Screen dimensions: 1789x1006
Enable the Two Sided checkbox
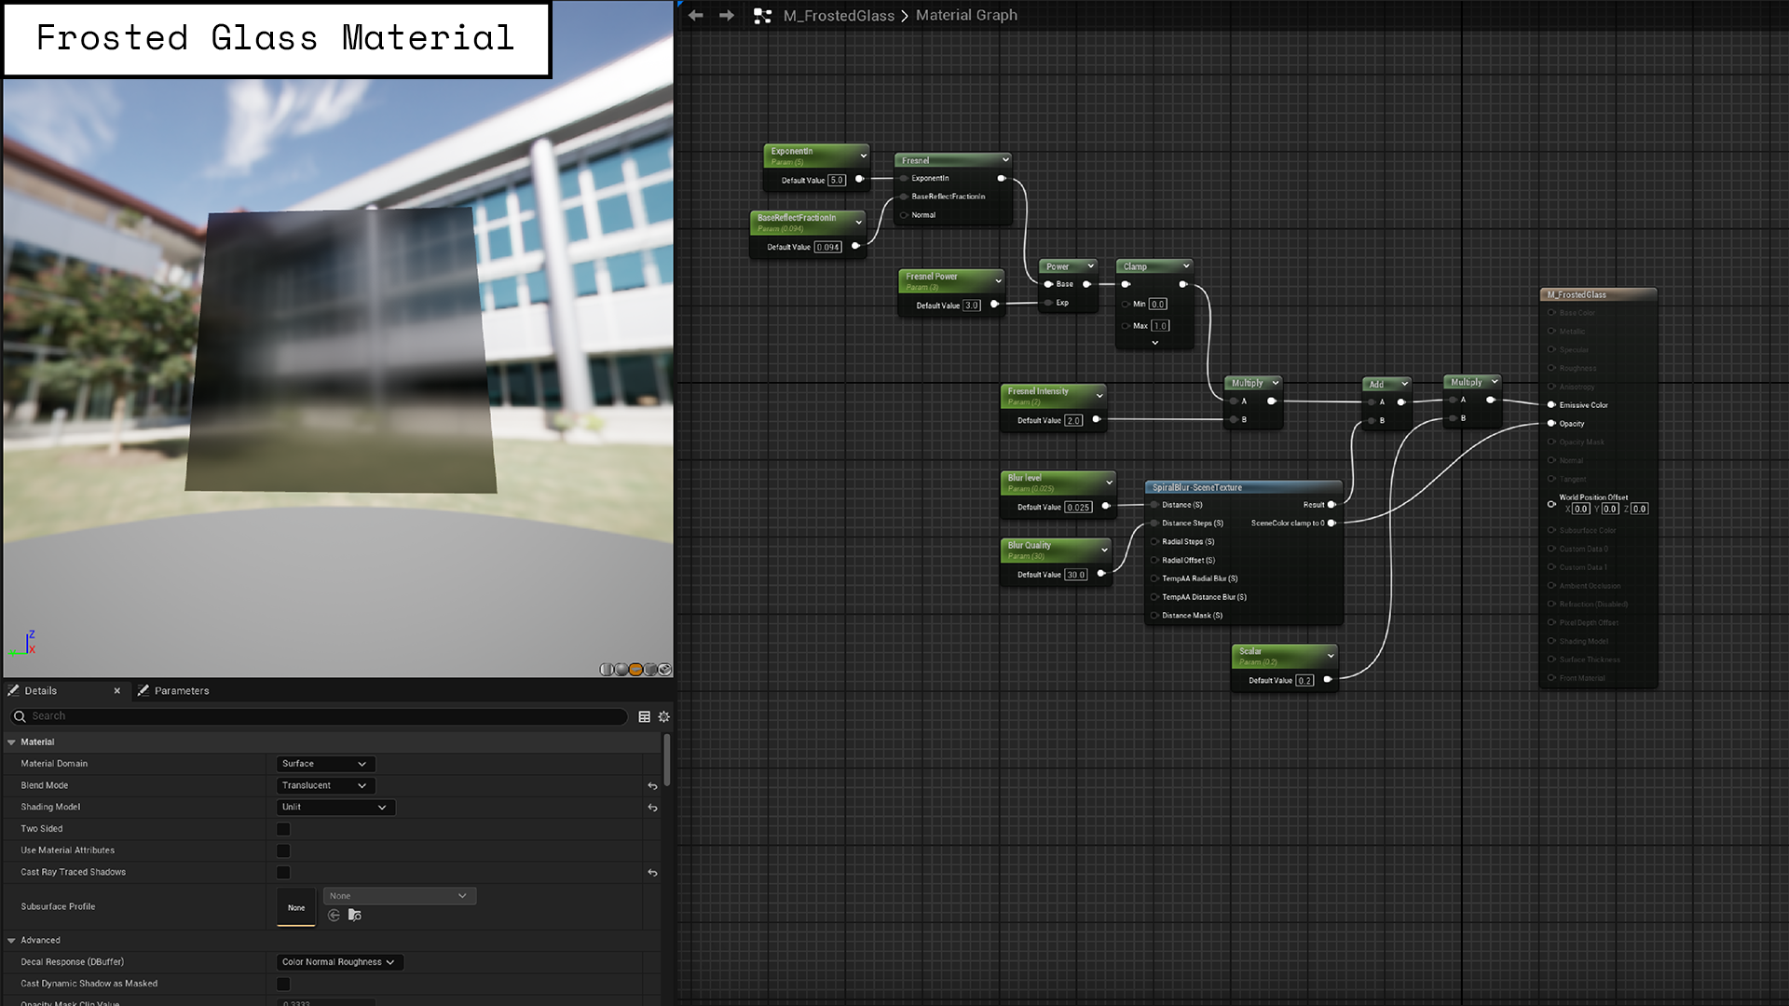[283, 829]
